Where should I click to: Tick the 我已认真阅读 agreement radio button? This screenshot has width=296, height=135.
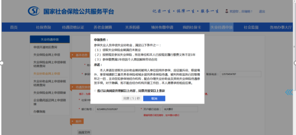(x=95, y=91)
